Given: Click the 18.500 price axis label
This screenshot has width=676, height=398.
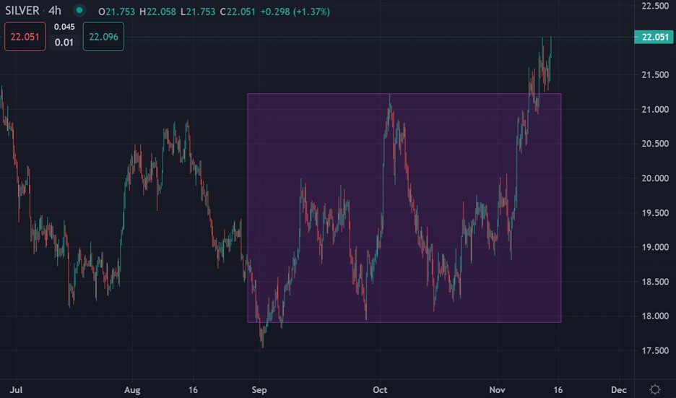Looking at the screenshot, I should coord(655,282).
